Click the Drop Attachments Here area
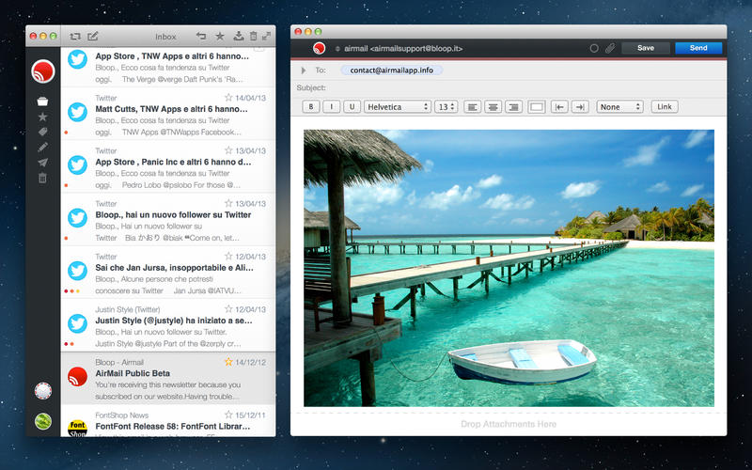 [x=509, y=424]
